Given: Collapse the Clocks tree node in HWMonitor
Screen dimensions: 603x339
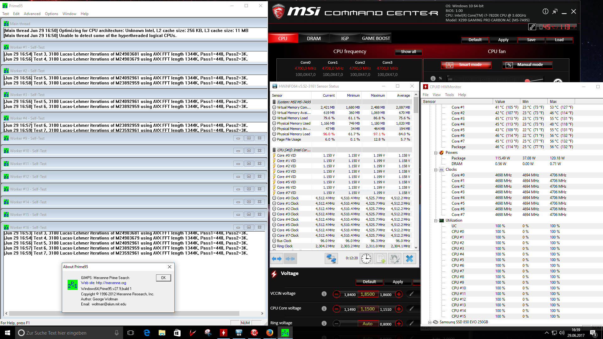Looking at the screenshot, I should [x=436, y=170].
